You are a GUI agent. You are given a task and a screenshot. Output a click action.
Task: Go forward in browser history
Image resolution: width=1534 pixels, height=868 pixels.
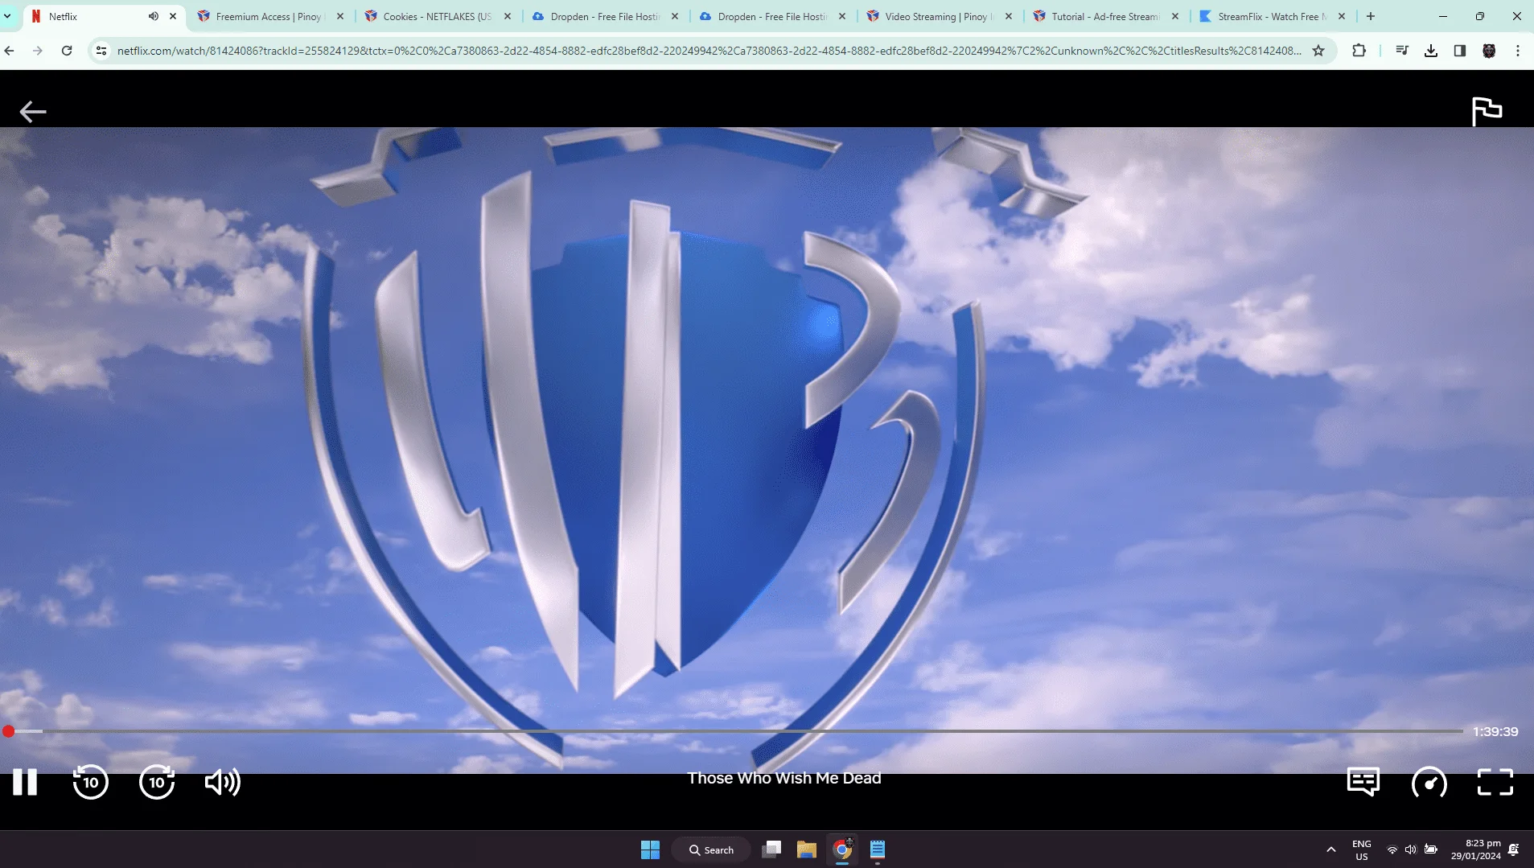pyautogui.click(x=38, y=51)
